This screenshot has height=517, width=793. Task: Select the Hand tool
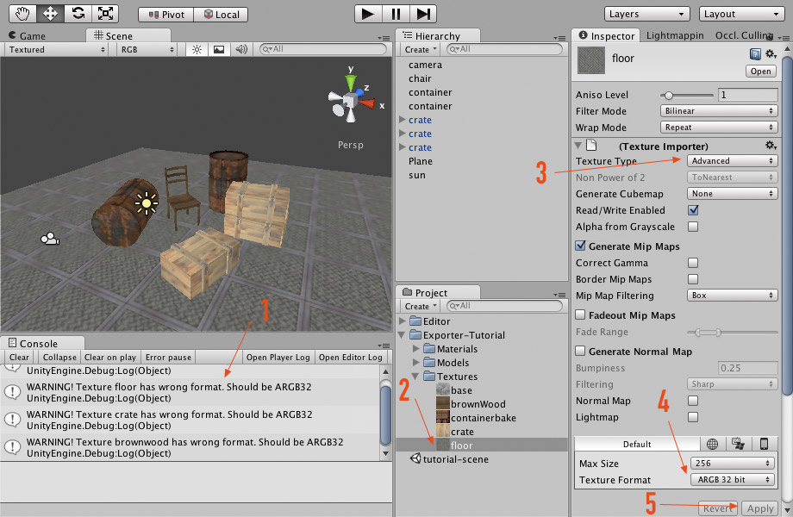23,13
